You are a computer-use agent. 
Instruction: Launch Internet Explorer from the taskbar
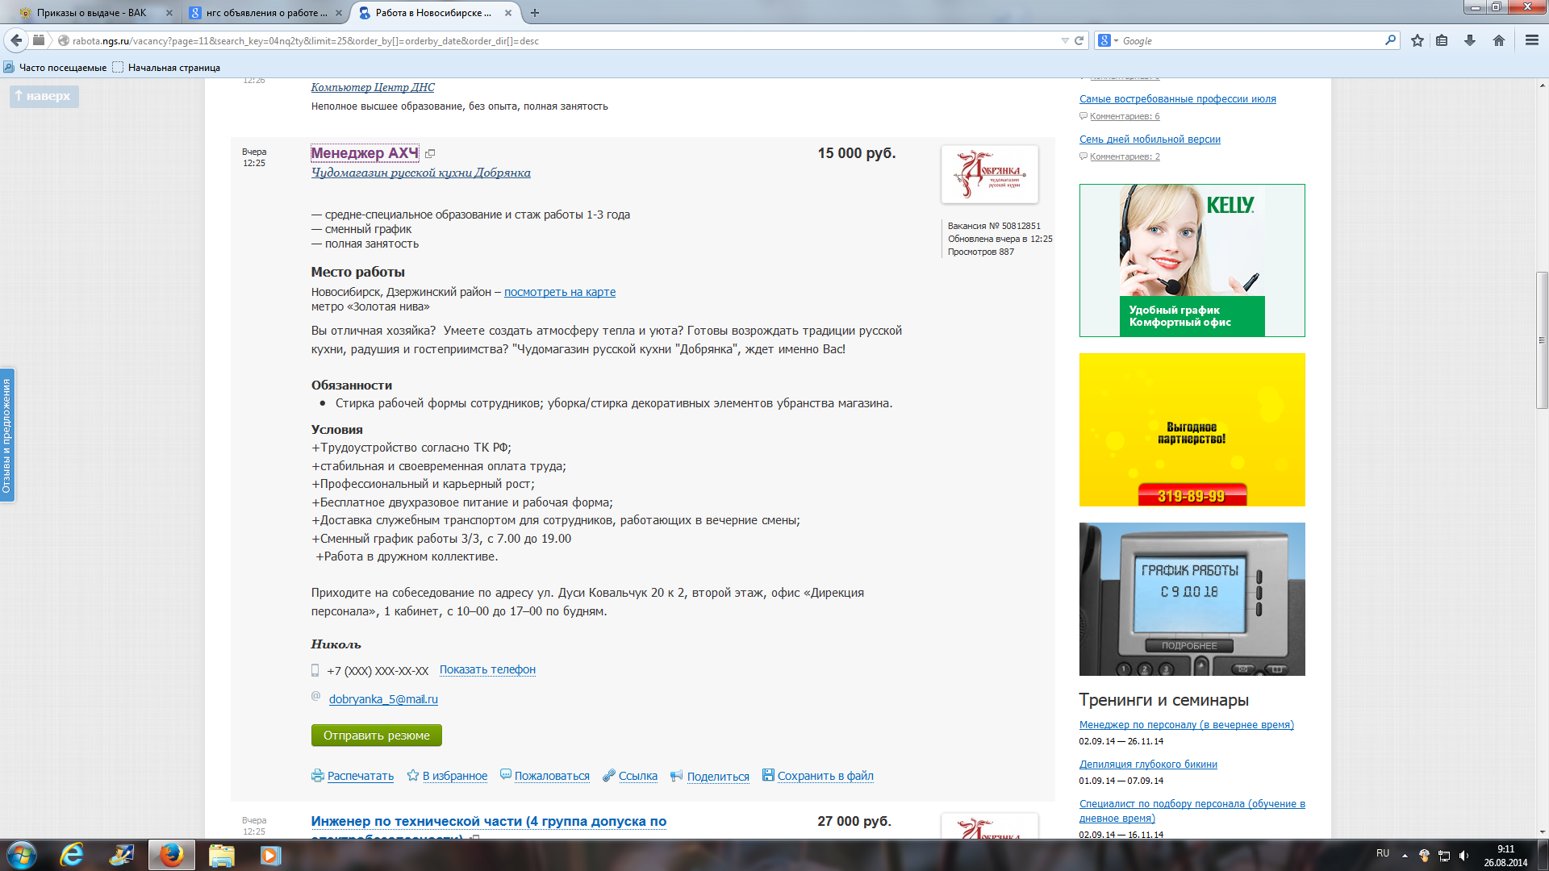[x=73, y=855]
